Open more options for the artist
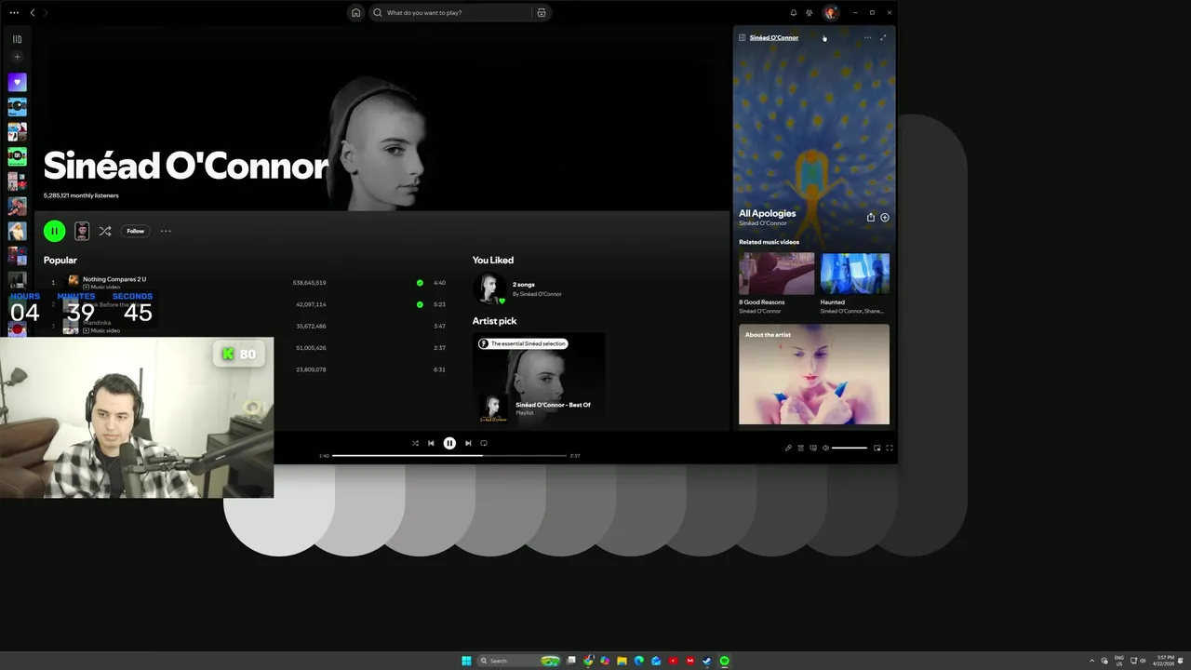This screenshot has width=1191, height=670. (166, 231)
